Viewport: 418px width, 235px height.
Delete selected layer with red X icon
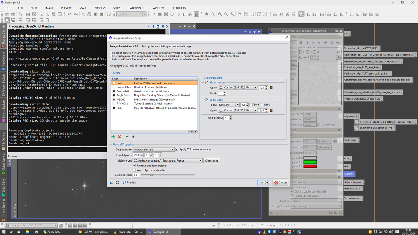click(119, 137)
